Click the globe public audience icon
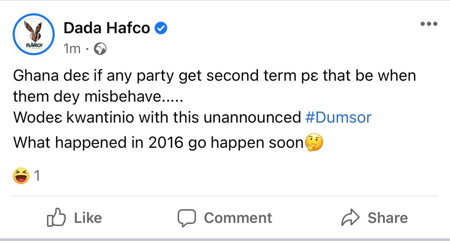The height and width of the screenshot is (241, 450). (100, 49)
